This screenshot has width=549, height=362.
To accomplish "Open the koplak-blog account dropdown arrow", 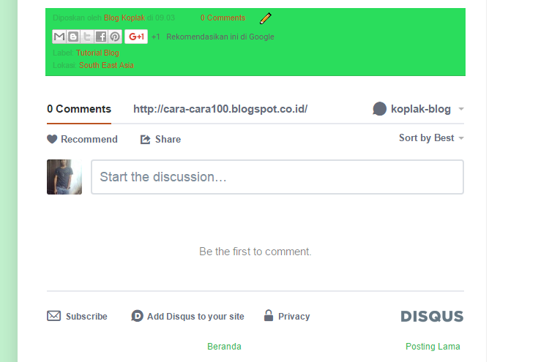I will [461, 109].
